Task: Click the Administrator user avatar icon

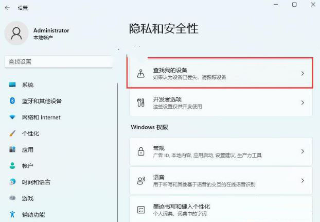Action: pos(16,33)
